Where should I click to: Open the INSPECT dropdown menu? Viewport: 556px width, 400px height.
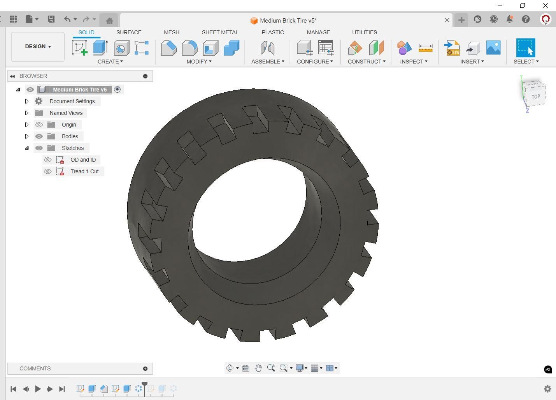pyautogui.click(x=414, y=62)
